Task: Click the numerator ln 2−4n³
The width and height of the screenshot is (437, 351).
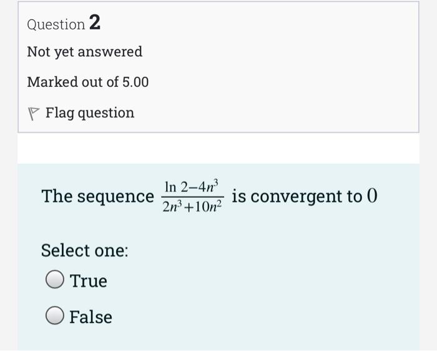Action: (x=193, y=186)
